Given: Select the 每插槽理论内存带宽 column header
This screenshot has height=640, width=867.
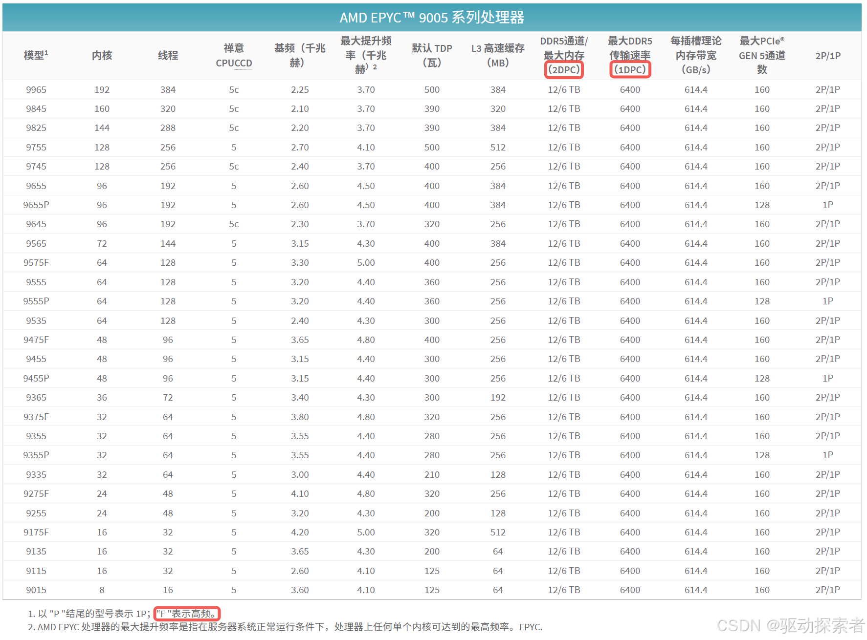Looking at the screenshot, I should (696, 55).
